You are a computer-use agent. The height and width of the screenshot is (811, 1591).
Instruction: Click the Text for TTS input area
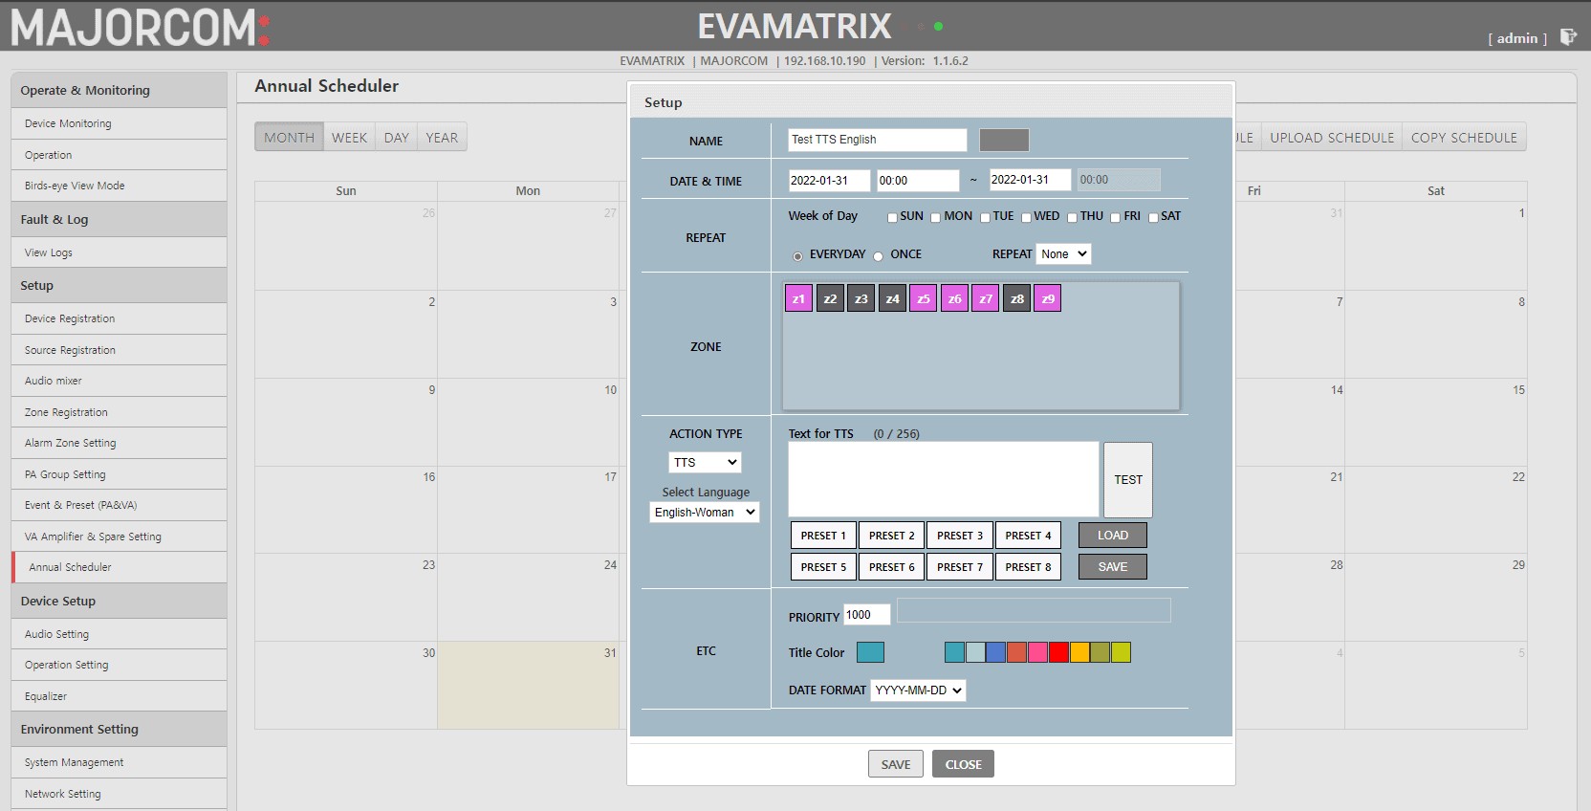point(943,479)
